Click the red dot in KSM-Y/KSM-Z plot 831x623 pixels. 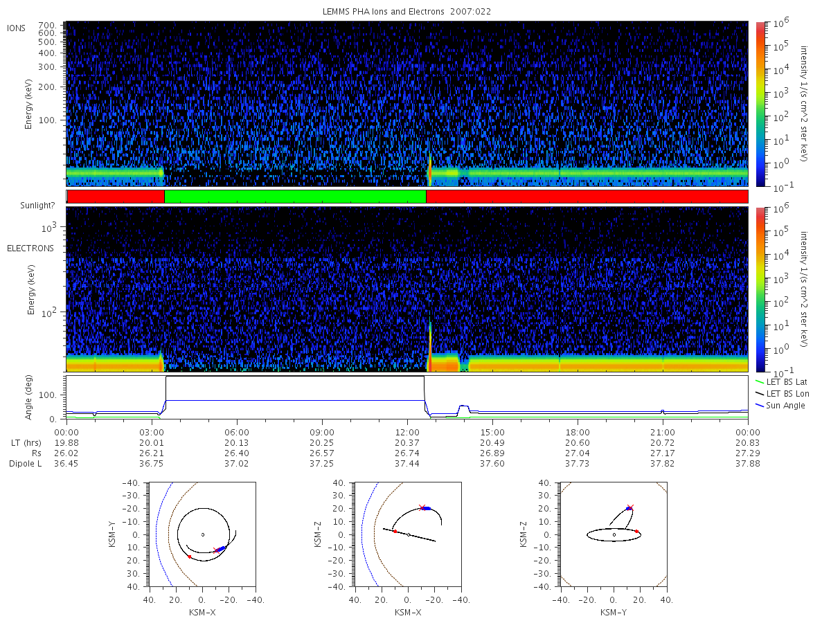[636, 531]
